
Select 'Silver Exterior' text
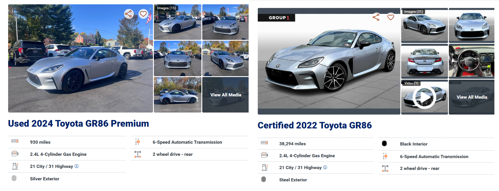45,179
